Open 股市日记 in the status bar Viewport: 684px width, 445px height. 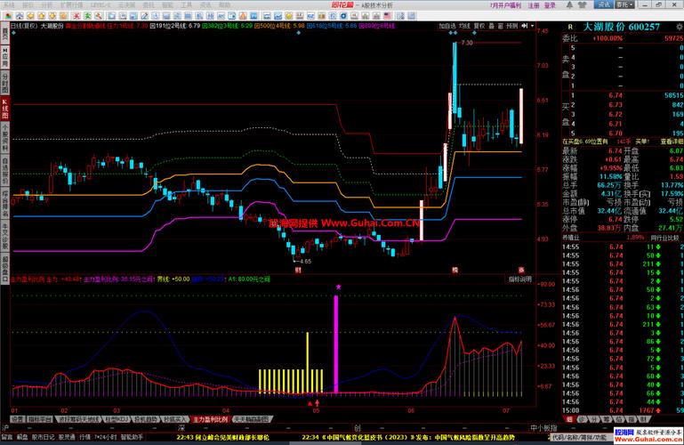pyautogui.click(x=44, y=437)
